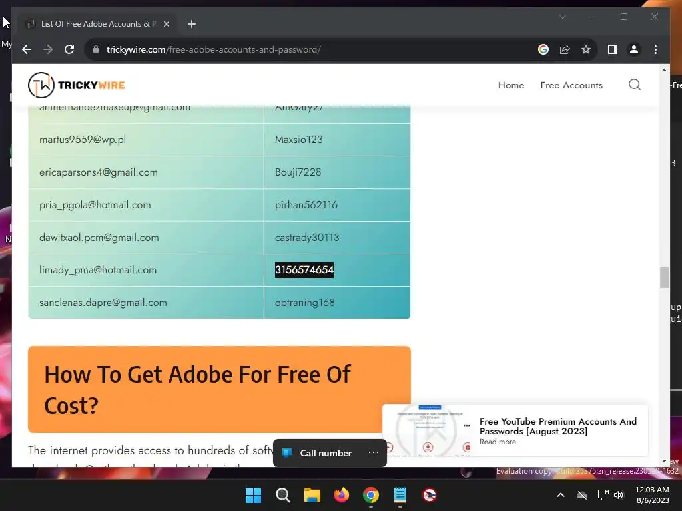Select martus9559@wp.pl email cell
Viewport: 682px width, 511px height.
146,140
